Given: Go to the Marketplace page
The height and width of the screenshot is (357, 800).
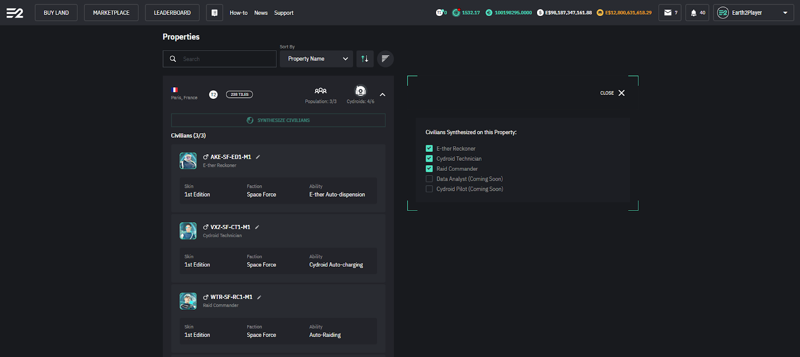Looking at the screenshot, I should (111, 13).
